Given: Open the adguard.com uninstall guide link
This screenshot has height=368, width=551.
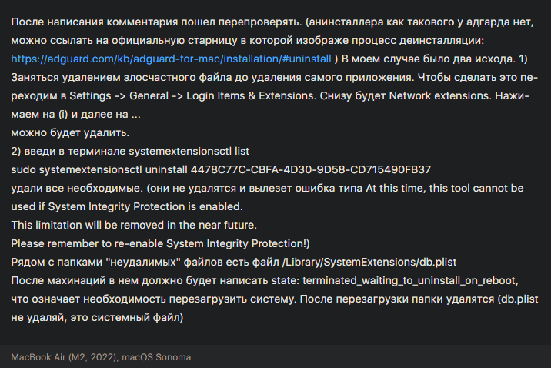Looking at the screenshot, I should (171, 58).
